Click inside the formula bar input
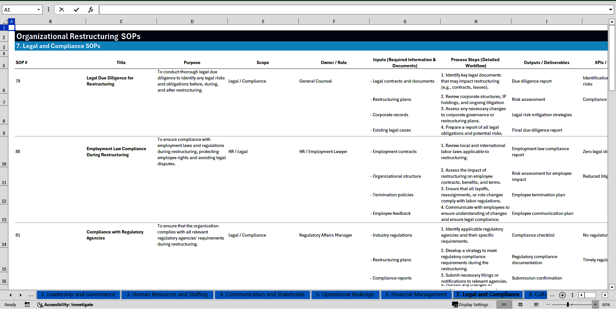This screenshot has width=616, height=309. 353,10
